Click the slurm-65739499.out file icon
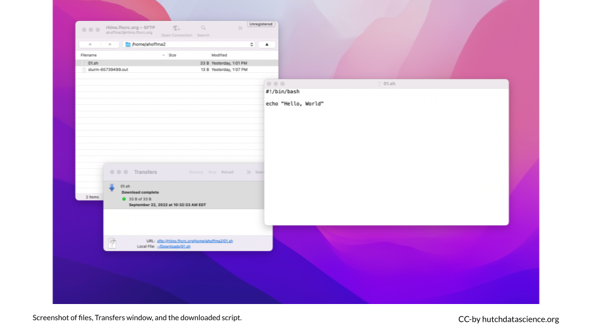The height and width of the screenshot is (333, 592). (84, 70)
